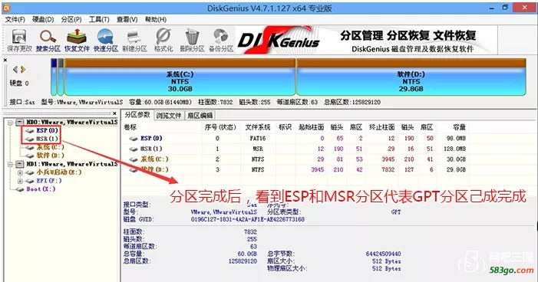Select the small blue ESP partition block
538x282 pixels.
54,77
